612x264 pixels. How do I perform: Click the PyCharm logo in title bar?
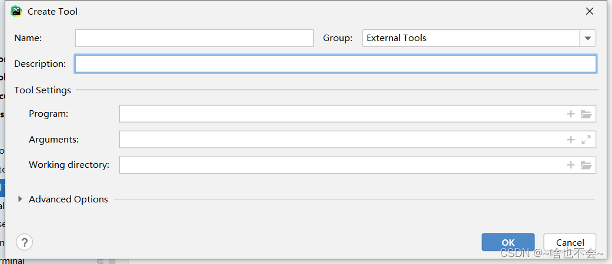pos(16,11)
